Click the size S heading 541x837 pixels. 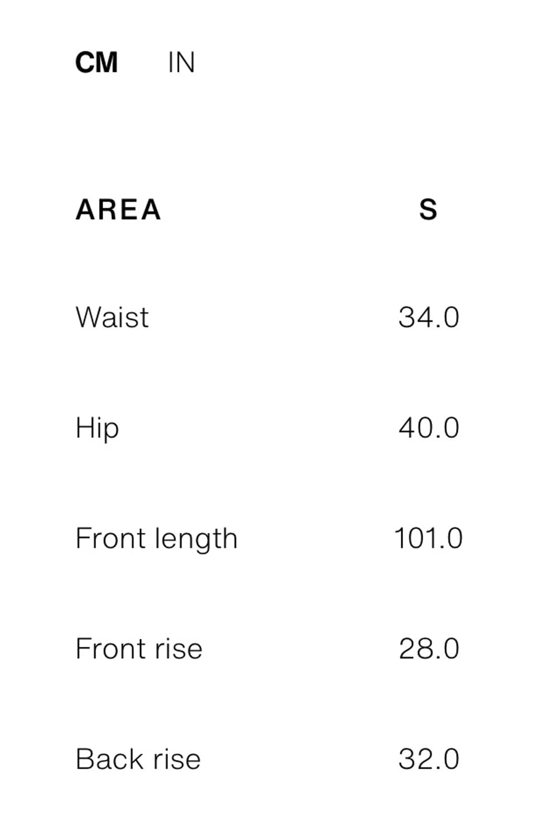[428, 210]
